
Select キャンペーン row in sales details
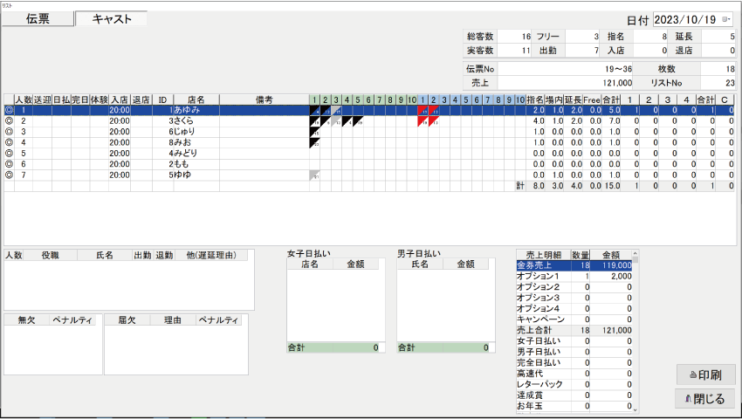pos(574,319)
